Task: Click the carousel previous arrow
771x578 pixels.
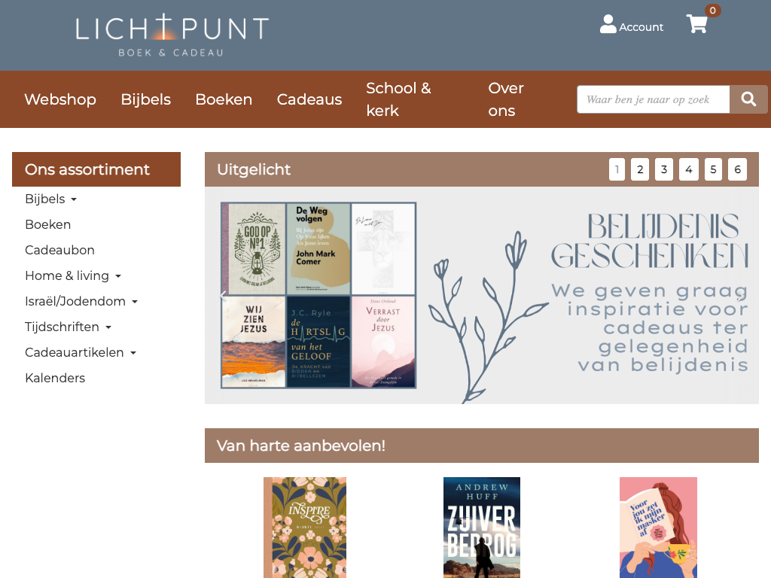Action: tap(223, 295)
